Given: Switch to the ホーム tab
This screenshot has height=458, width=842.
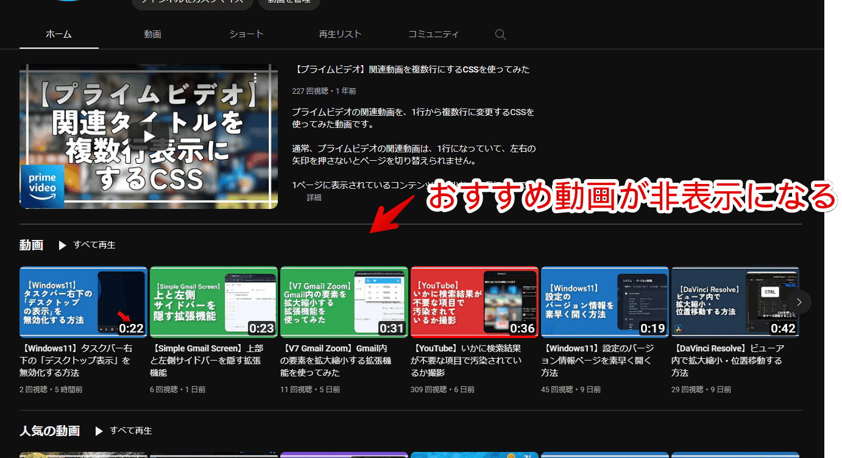Looking at the screenshot, I should tap(59, 34).
